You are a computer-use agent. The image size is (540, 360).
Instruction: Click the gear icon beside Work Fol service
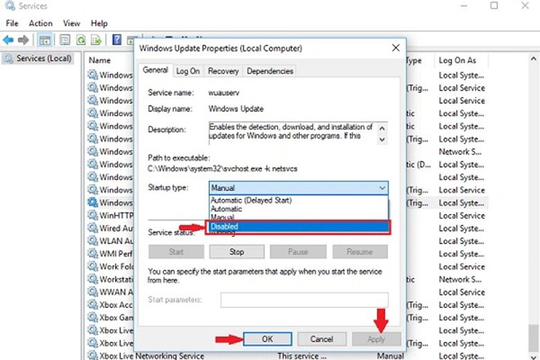pyautogui.click(x=92, y=267)
